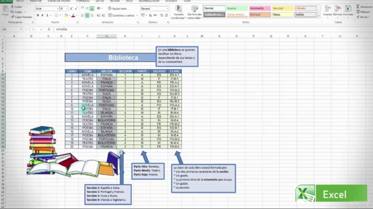Switch to the INSERTAR ribbon tab
Viewport: 373px width, 209px height.
tap(36, 1)
